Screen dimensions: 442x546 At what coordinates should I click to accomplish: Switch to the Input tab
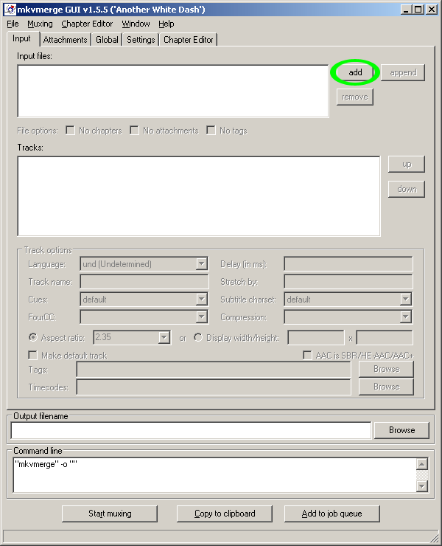21,38
